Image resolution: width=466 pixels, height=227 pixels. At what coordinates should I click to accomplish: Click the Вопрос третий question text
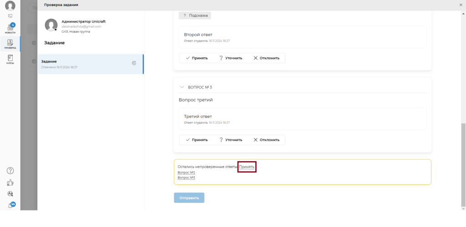196,100
